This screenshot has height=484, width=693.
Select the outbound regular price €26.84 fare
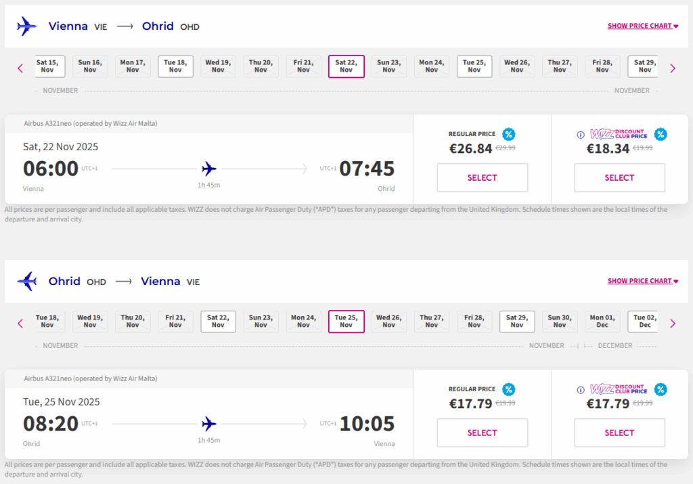click(482, 178)
